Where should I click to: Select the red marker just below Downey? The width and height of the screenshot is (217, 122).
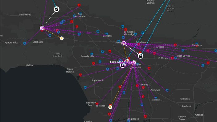click(143, 87)
